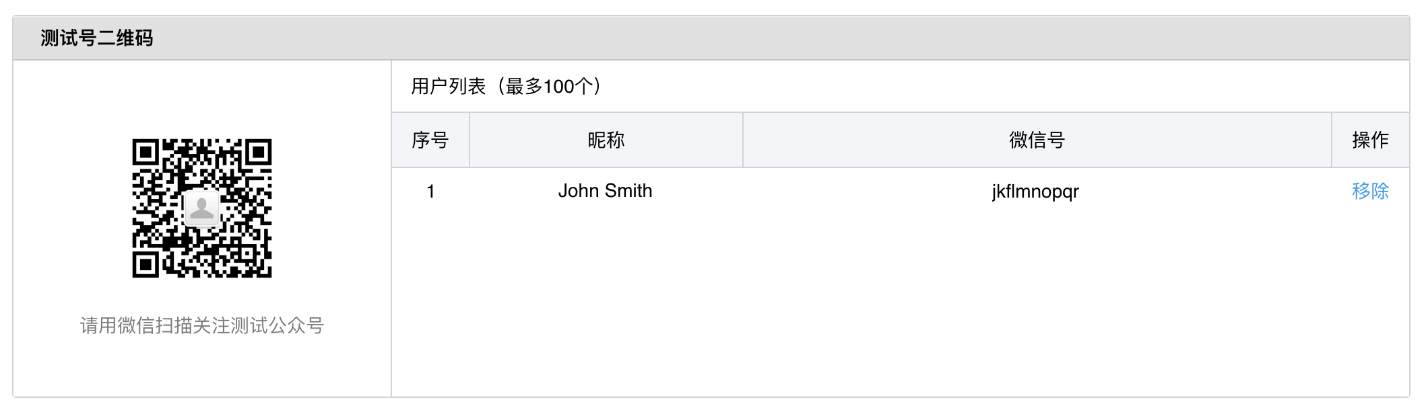Click the 测试号二维码 panel title
This screenshot has width=1428, height=414.
(97, 38)
